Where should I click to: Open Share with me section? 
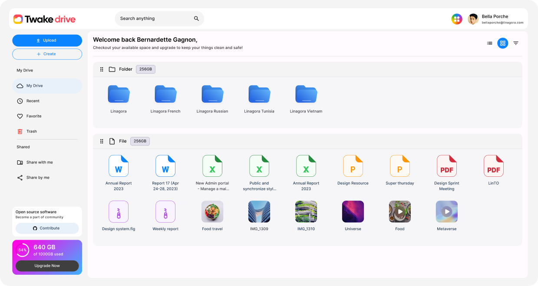(x=40, y=162)
